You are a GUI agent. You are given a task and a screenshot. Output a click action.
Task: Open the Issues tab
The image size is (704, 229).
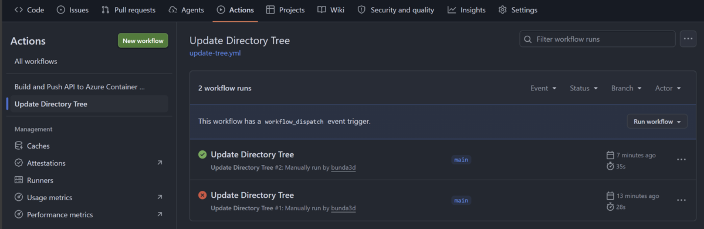pyautogui.click(x=73, y=10)
